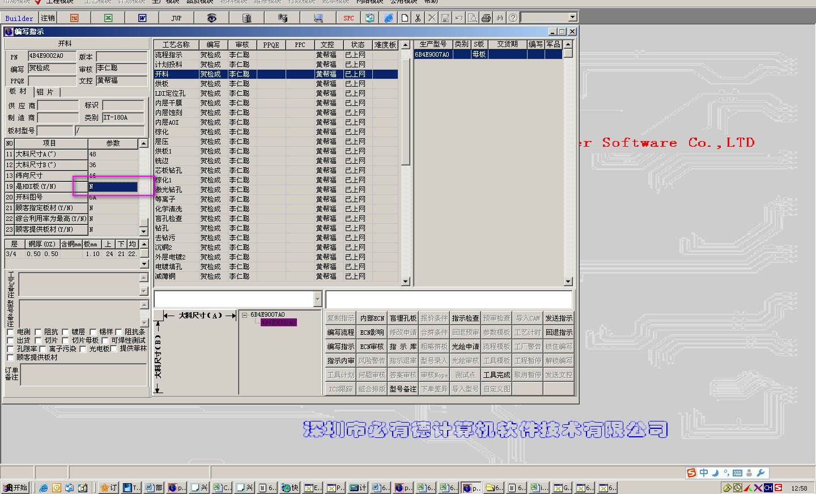Check the 锡样 checkbox
This screenshot has width=816, height=494.
[93, 332]
